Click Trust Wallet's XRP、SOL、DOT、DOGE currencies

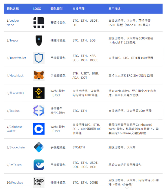click(x=85, y=58)
